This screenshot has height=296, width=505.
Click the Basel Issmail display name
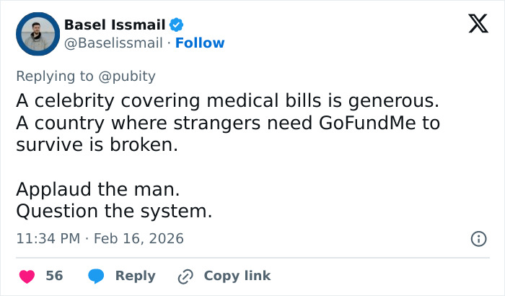[x=115, y=25]
